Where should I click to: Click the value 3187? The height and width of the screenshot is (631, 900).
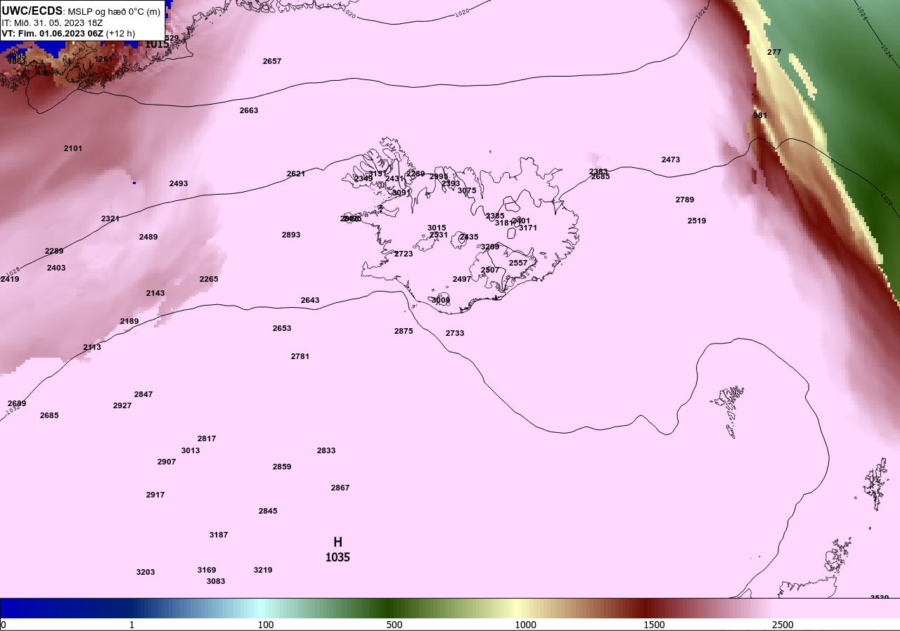tap(219, 535)
